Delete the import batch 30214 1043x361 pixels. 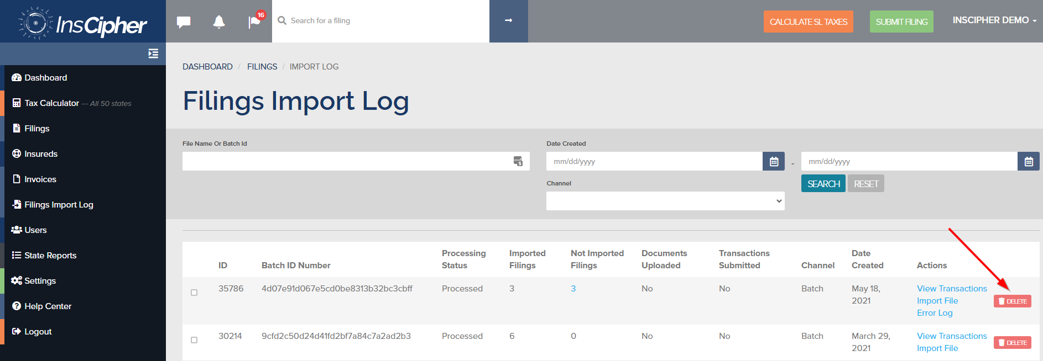[x=1013, y=342]
